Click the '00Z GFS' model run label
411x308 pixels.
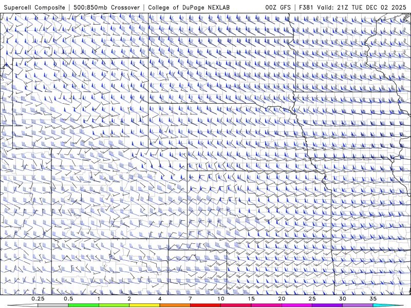coord(278,7)
